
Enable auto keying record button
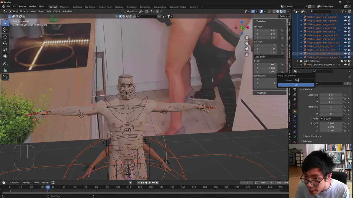(x=130, y=183)
